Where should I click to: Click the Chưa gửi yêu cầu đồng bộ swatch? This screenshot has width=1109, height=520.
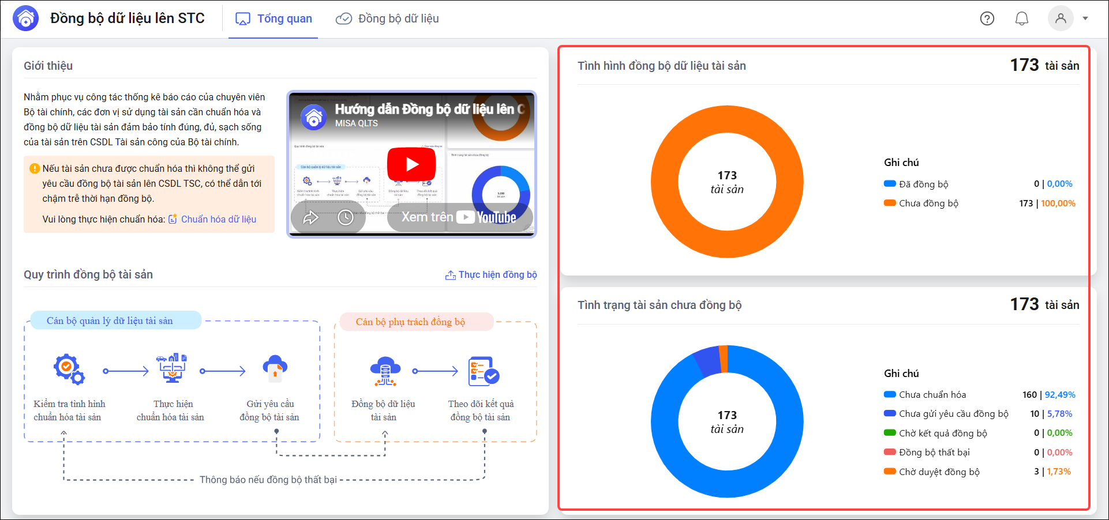(890, 413)
